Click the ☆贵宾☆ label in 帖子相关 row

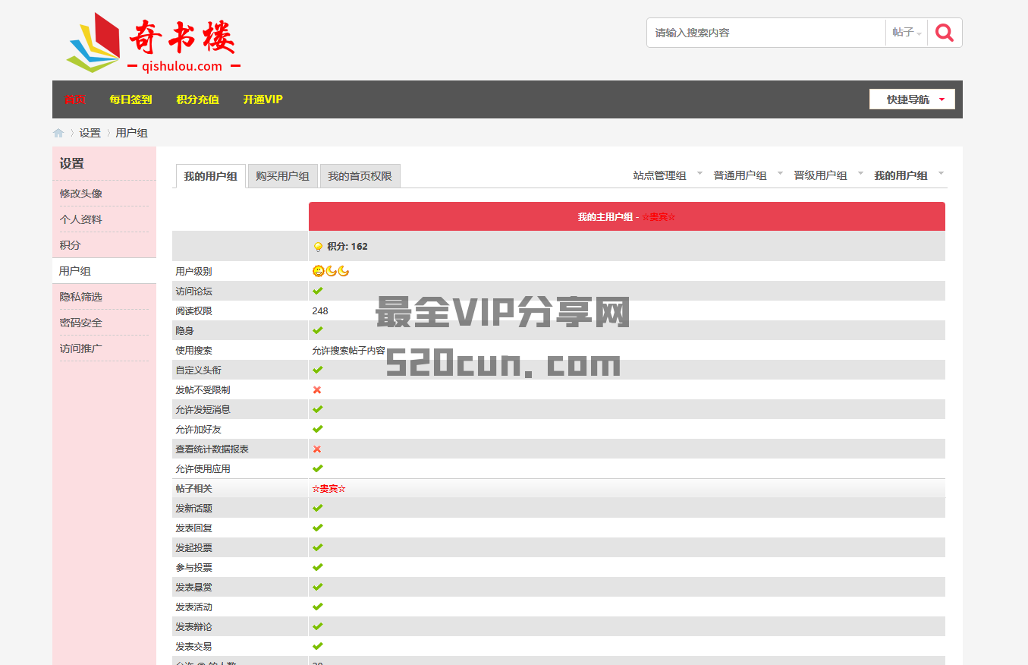329,489
